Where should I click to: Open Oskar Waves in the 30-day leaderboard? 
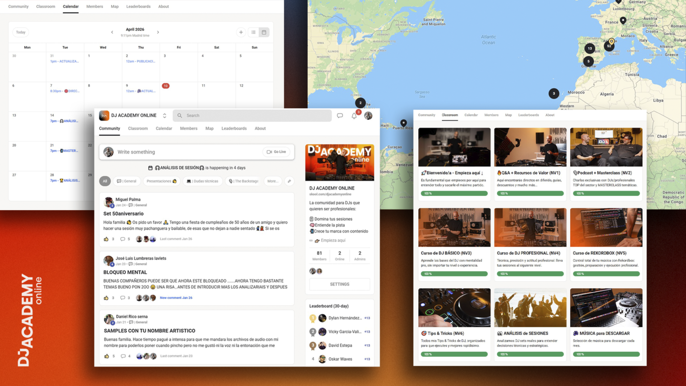pos(340,359)
